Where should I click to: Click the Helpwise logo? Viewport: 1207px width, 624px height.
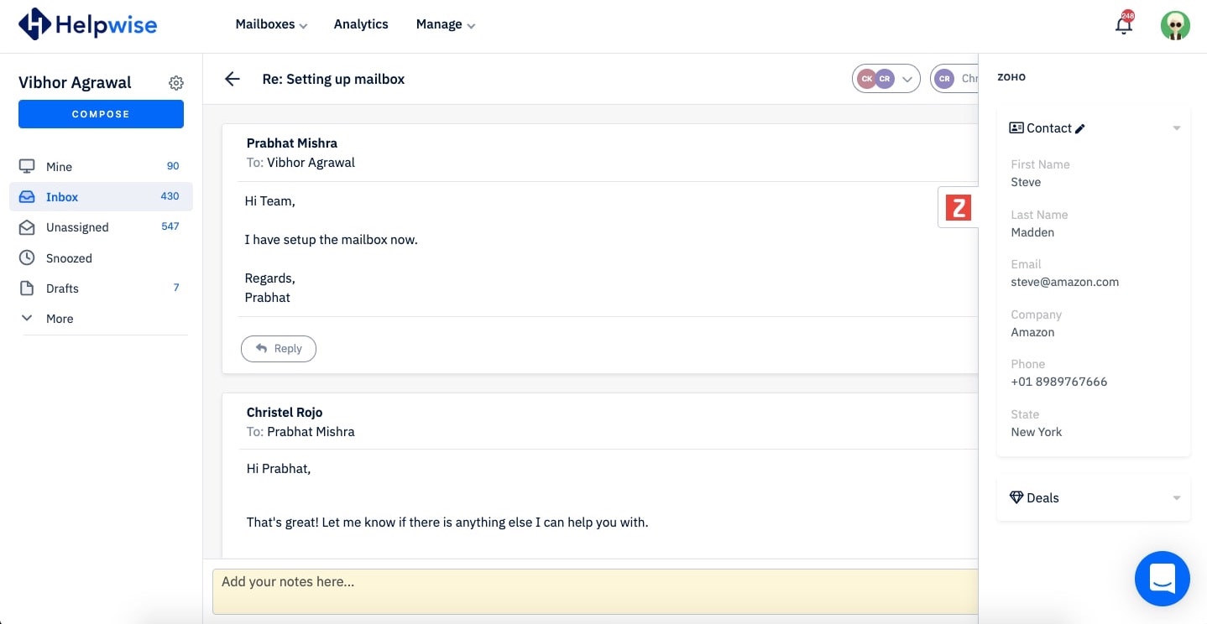point(86,24)
